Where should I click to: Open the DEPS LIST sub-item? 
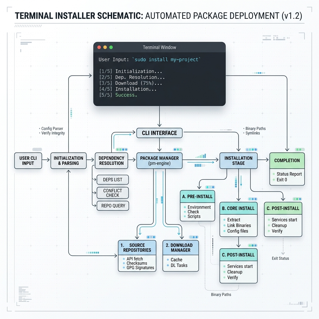click(x=112, y=180)
